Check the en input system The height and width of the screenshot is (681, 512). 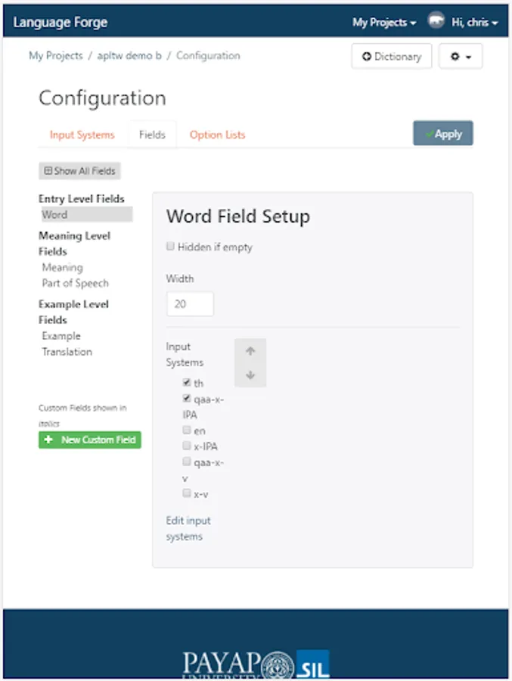187,430
